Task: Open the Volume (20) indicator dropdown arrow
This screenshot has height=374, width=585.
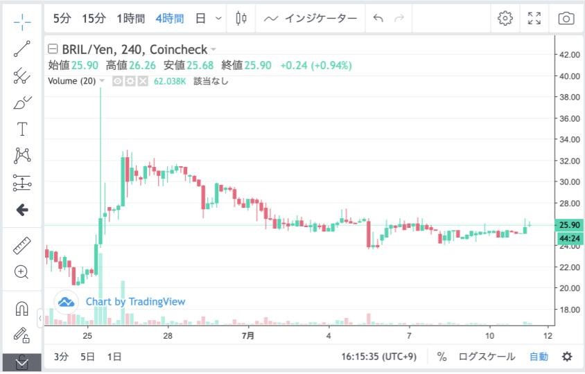Action: coord(103,81)
